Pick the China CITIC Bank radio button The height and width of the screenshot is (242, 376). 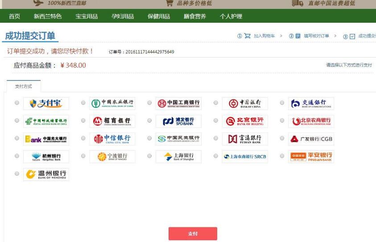tap(83, 138)
